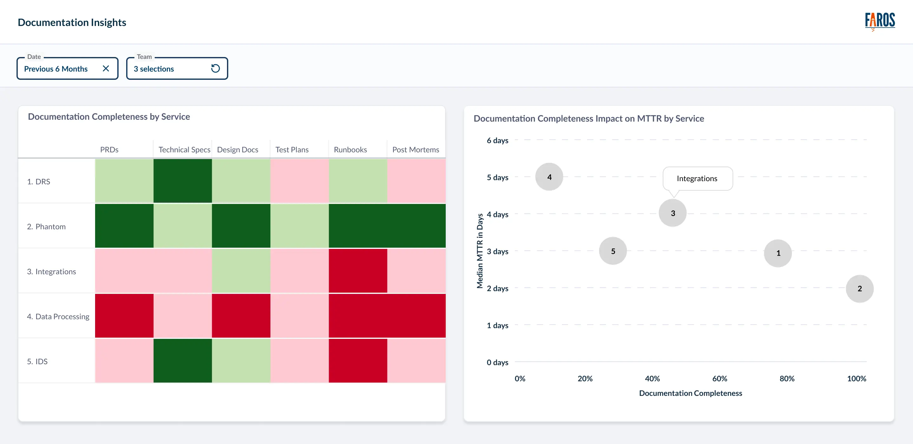The width and height of the screenshot is (913, 444).
Task: Click scatter bubble number 3
Action: coord(672,213)
